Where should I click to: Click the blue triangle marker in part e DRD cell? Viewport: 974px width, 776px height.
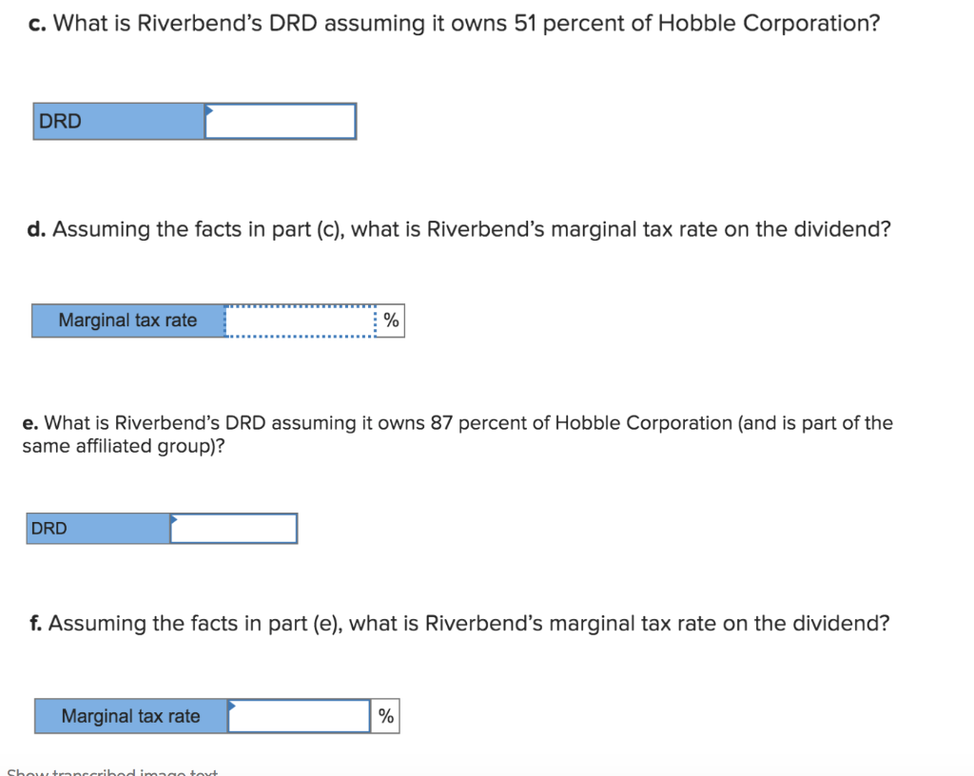[174, 521]
